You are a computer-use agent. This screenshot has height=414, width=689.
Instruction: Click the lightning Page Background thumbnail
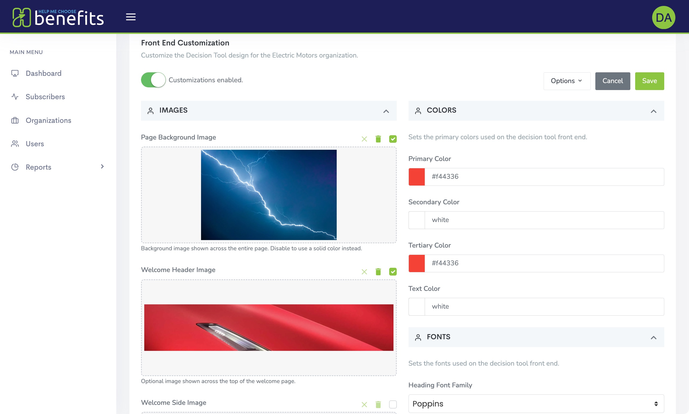269,195
